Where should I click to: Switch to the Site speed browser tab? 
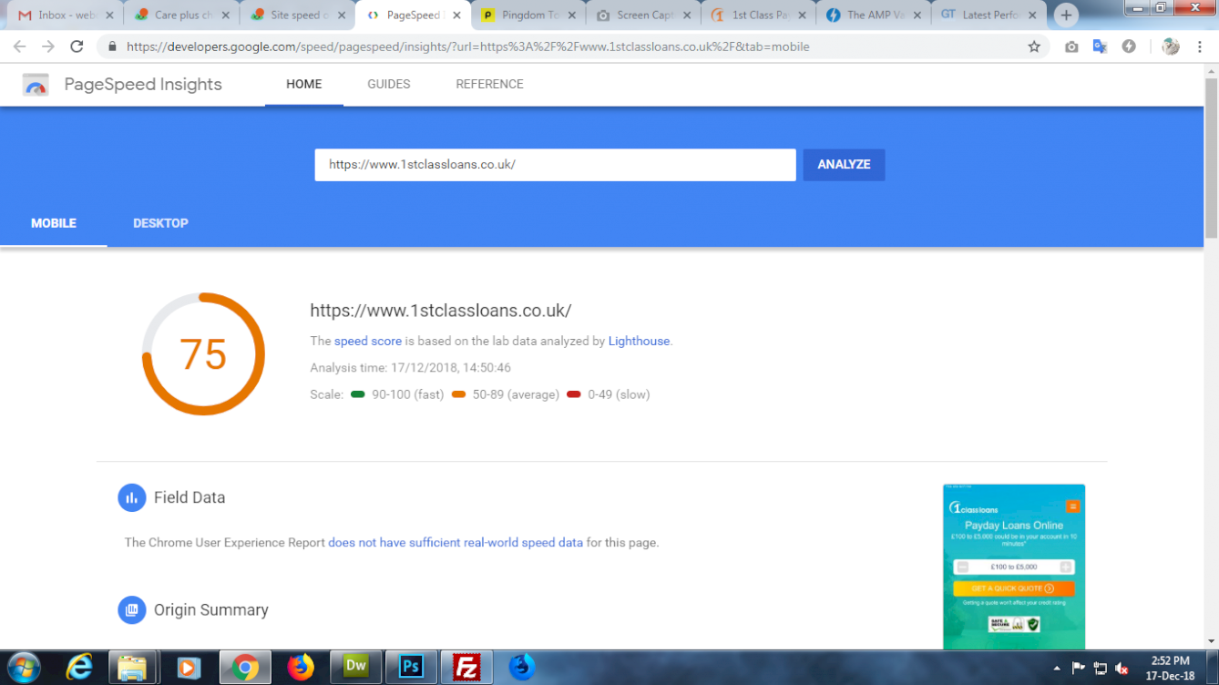click(298, 15)
